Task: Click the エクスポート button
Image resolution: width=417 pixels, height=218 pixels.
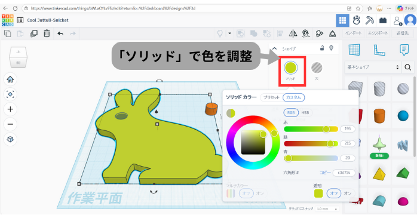Action: pyautogui.click(x=378, y=33)
